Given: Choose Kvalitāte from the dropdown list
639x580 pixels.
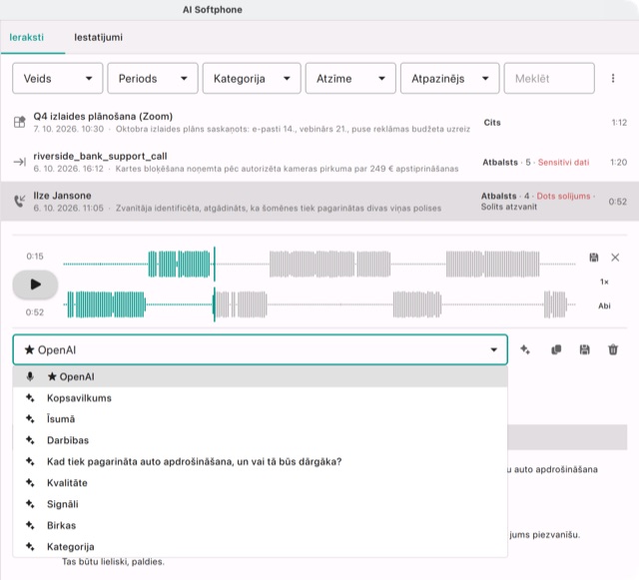Looking at the screenshot, I should click(260, 482).
